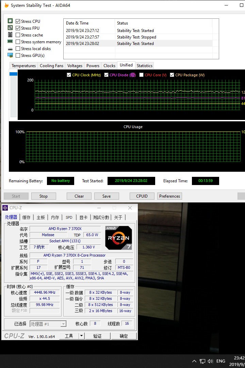
Task: Uncheck Stress FPU checkbox
Action: (18, 28)
